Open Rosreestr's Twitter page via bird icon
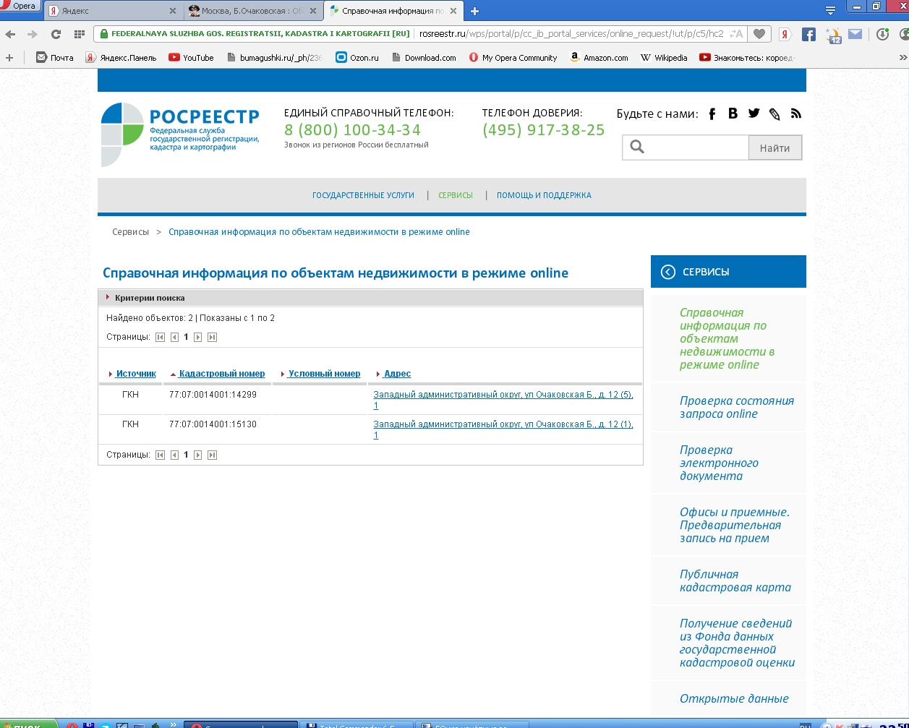 (x=754, y=114)
